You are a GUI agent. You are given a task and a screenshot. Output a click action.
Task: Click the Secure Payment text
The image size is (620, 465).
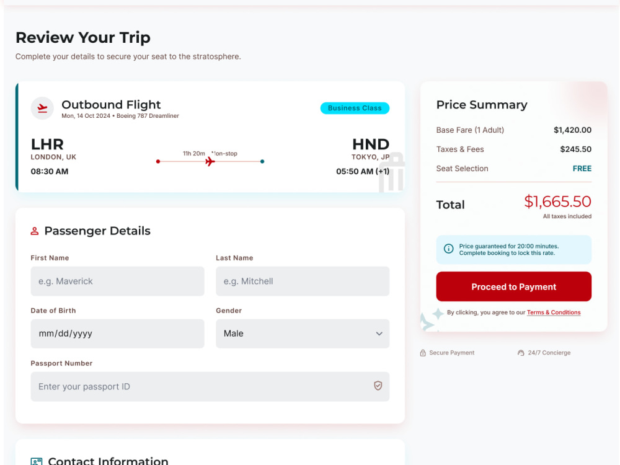coord(451,353)
